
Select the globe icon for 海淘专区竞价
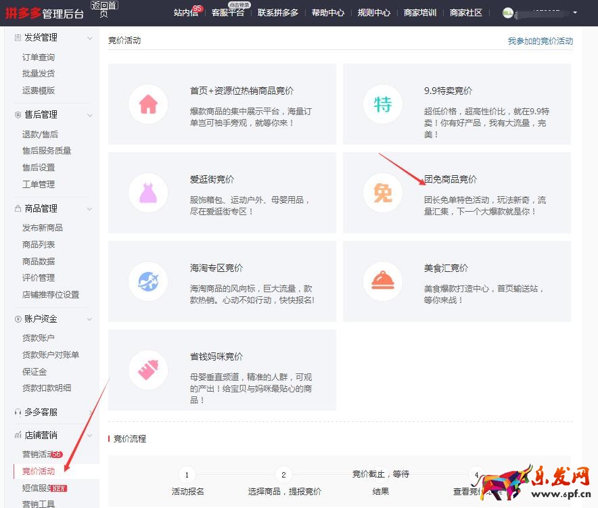point(148,282)
